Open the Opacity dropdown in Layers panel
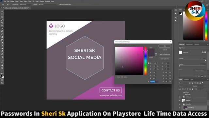The height and width of the screenshot is (118, 209). pos(202,86)
